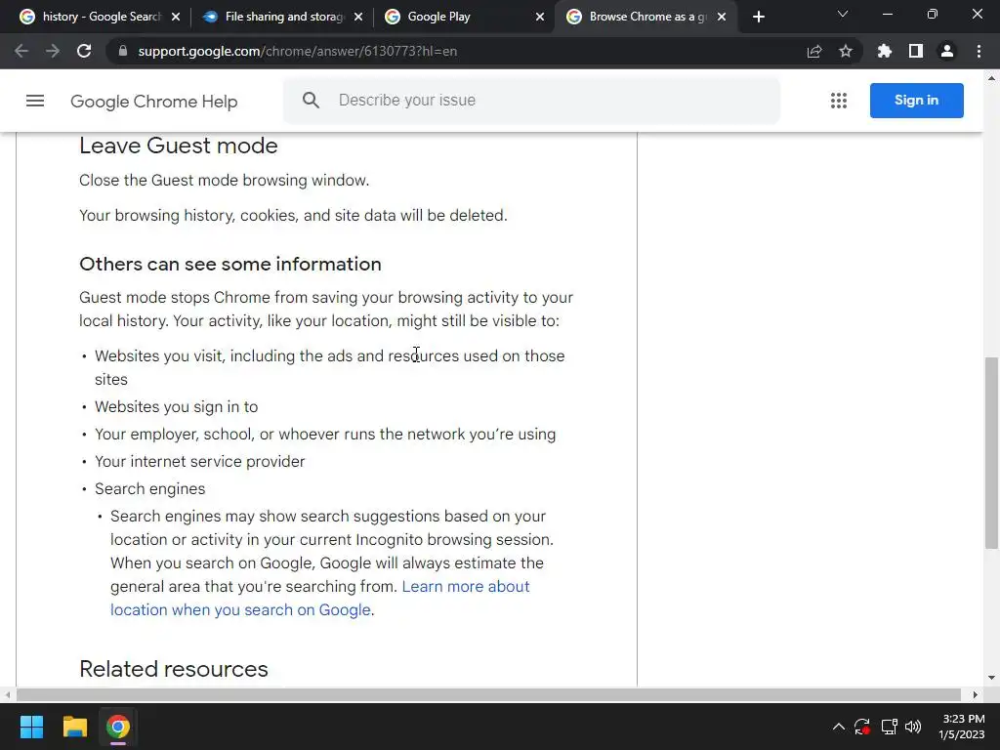Bookmark this tab with star icon
Viewport: 1000px width, 750px height.
coord(846,51)
